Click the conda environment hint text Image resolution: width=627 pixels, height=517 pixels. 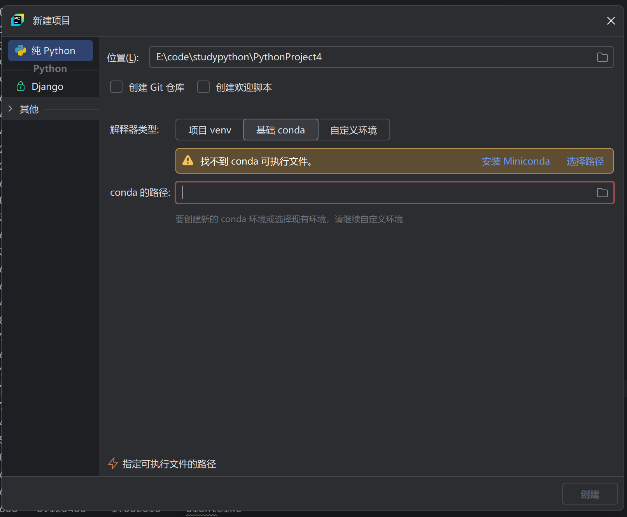click(x=289, y=219)
